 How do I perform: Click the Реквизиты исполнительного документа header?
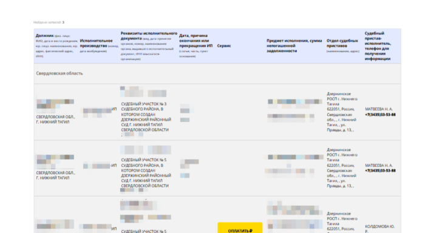click(x=149, y=46)
